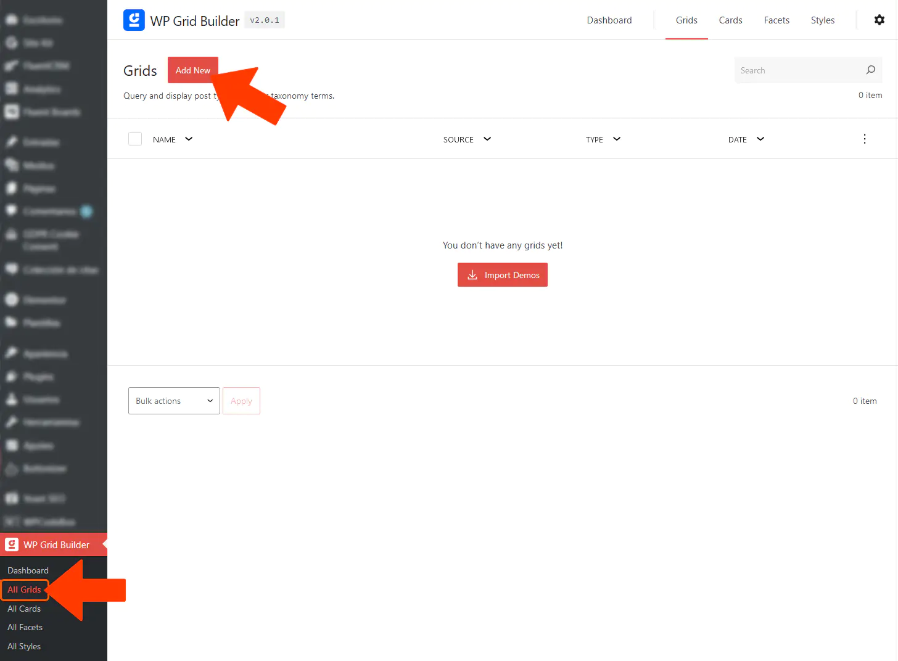
Task: Click the WP Grid Builder sidebar icon
Action: pos(12,544)
